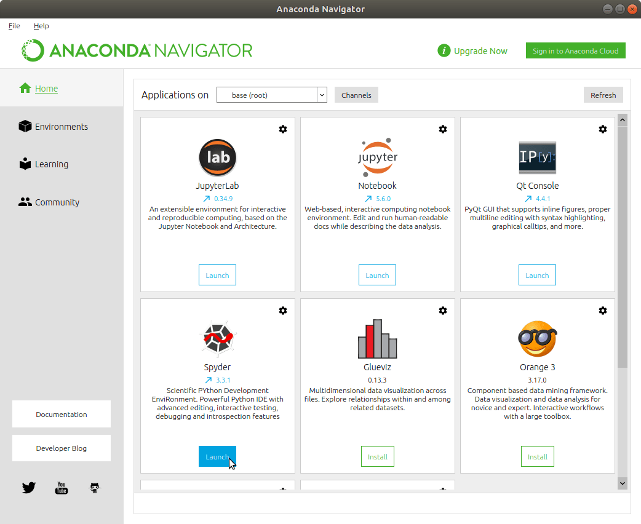Click the Glueviz version 0.13.3 text
This screenshot has height=524, width=641.
point(377,380)
